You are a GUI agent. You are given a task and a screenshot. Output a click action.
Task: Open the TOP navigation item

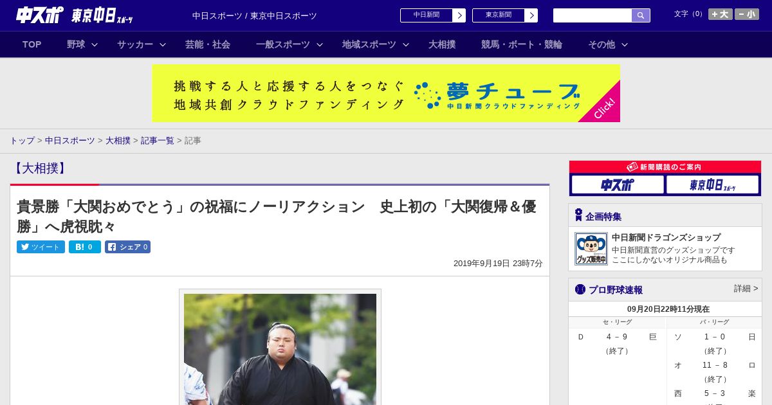point(32,44)
